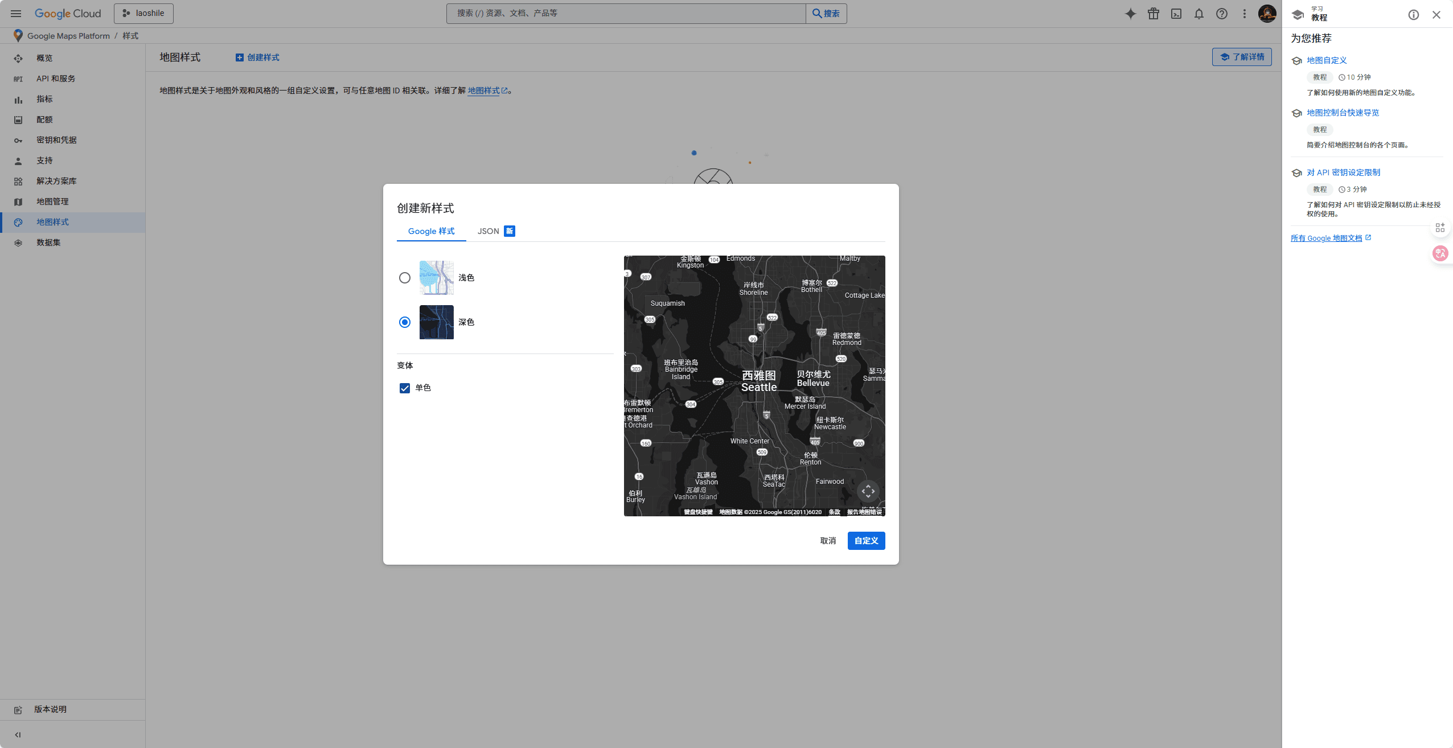This screenshot has height=748, width=1453.
Task: Click the 搜索 search button
Action: tap(826, 14)
